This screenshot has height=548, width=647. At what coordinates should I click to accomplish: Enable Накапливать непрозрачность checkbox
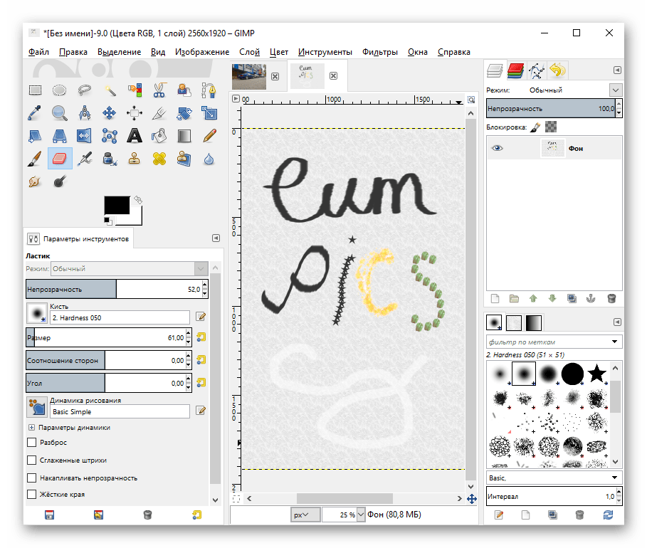(31, 478)
